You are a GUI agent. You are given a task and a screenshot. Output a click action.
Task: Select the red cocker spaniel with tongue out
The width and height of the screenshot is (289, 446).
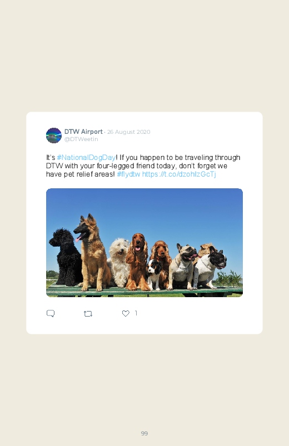pyautogui.click(x=138, y=262)
